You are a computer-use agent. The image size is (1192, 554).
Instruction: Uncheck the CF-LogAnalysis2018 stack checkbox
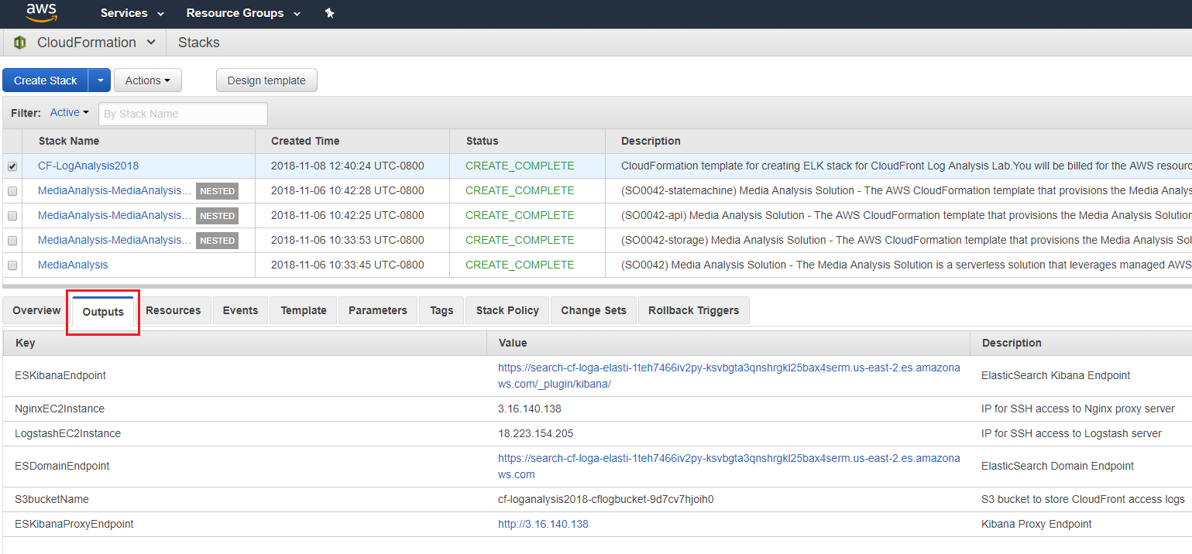(x=12, y=166)
